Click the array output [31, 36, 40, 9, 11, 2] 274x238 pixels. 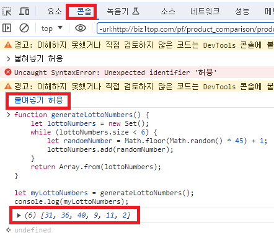[x=86, y=215]
